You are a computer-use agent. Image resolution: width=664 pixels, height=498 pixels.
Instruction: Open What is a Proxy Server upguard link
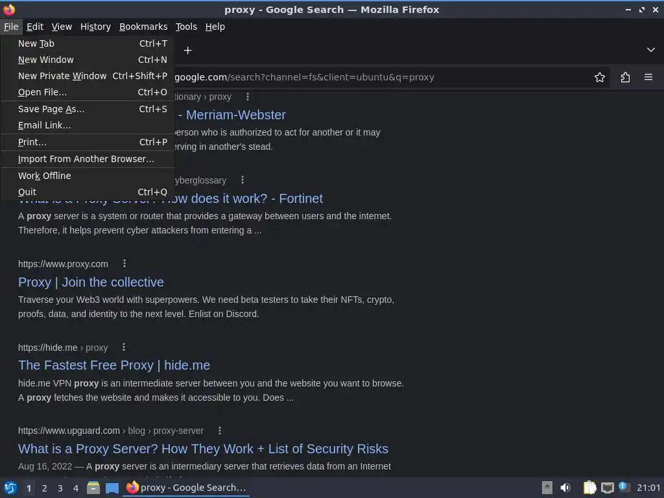point(203,449)
